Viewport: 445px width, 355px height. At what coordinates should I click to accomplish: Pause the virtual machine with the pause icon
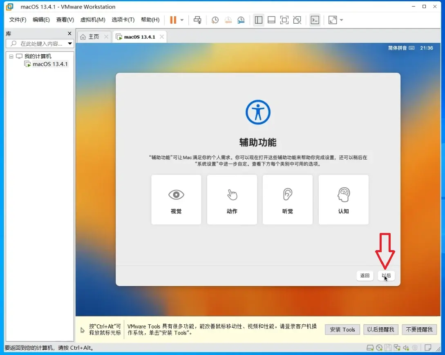[173, 20]
